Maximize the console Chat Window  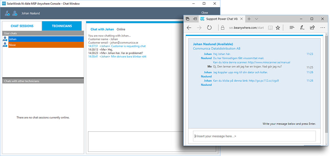pyautogui.click(x=204, y=4)
